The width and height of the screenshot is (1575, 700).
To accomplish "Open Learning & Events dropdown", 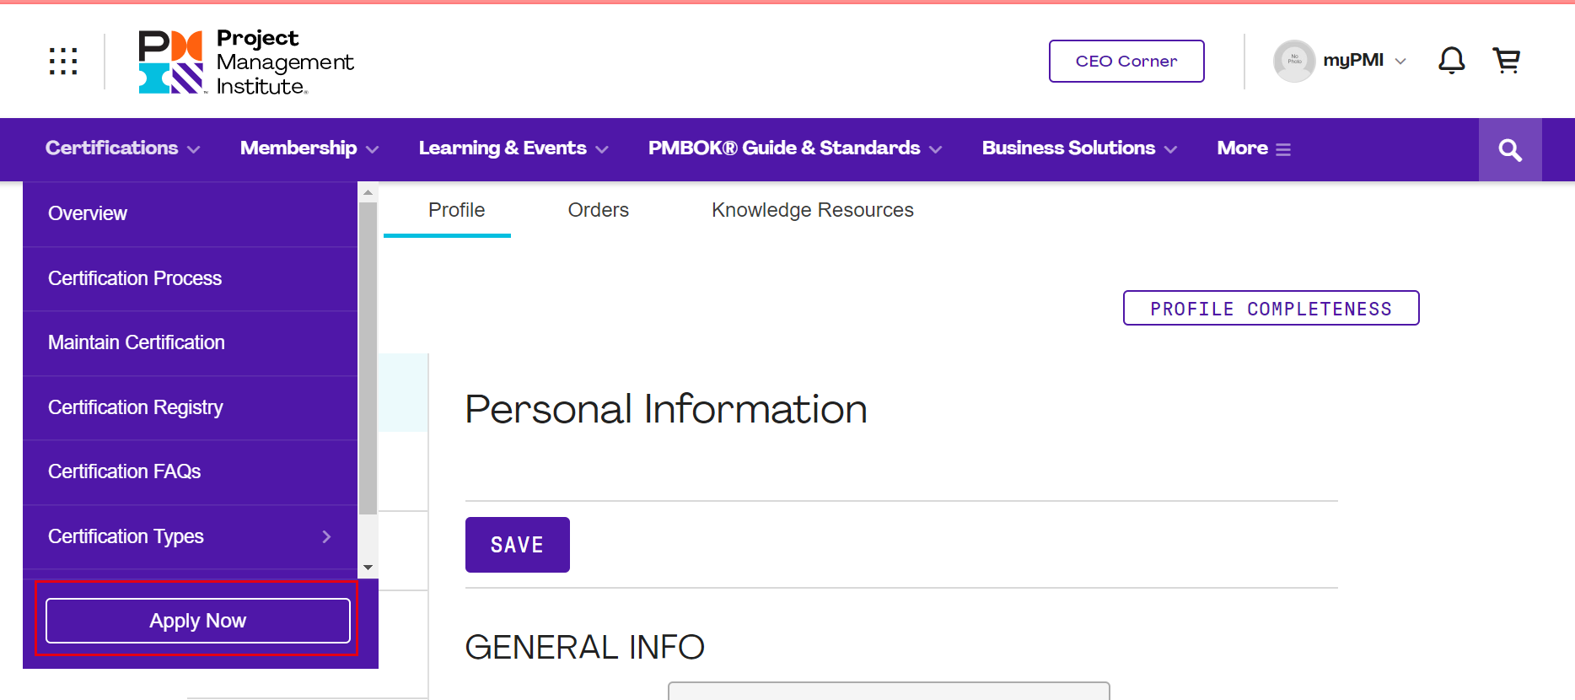I will point(513,148).
